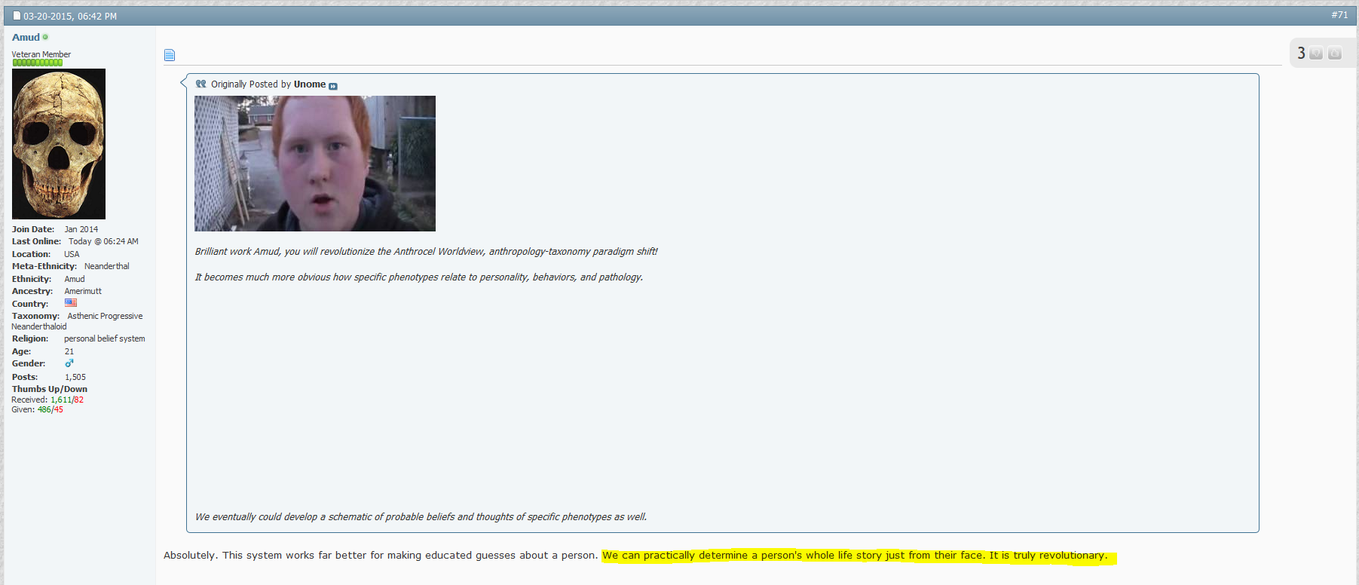The width and height of the screenshot is (1359, 585).
Task: Click quoted line about schematic of probable beliefs
Action: coord(421,517)
